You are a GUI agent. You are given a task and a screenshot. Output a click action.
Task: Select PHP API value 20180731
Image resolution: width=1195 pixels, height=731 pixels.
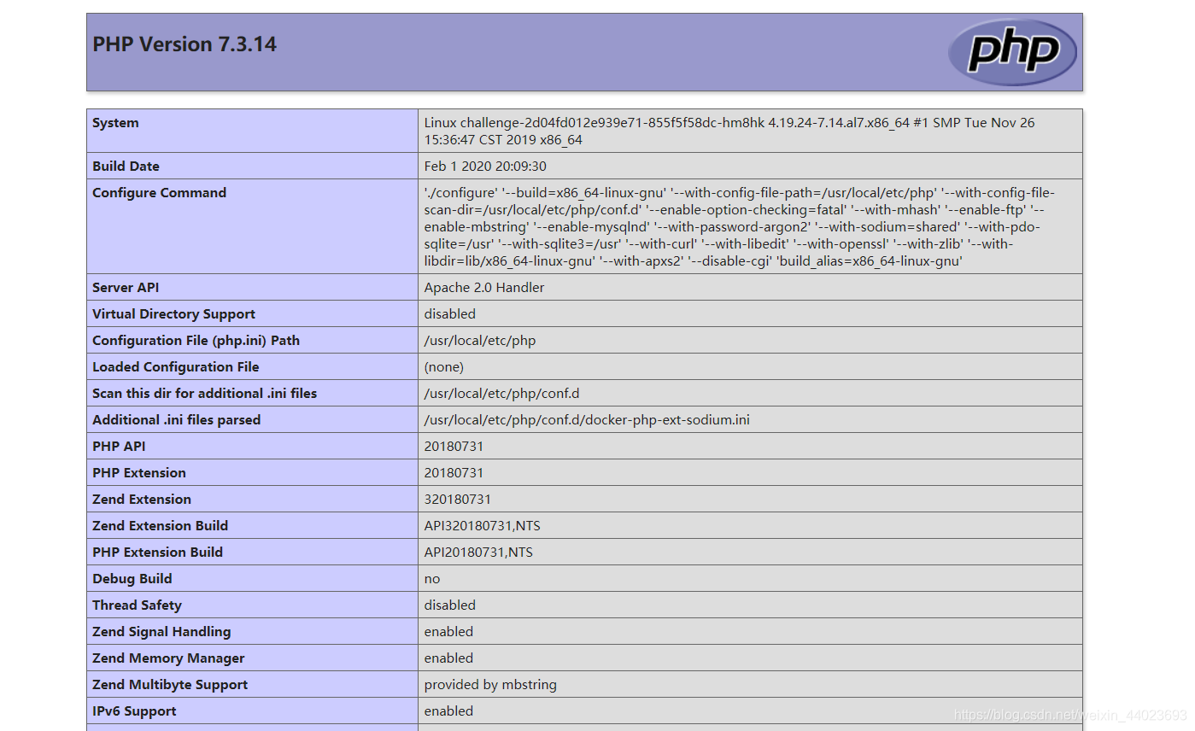[454, 447]
